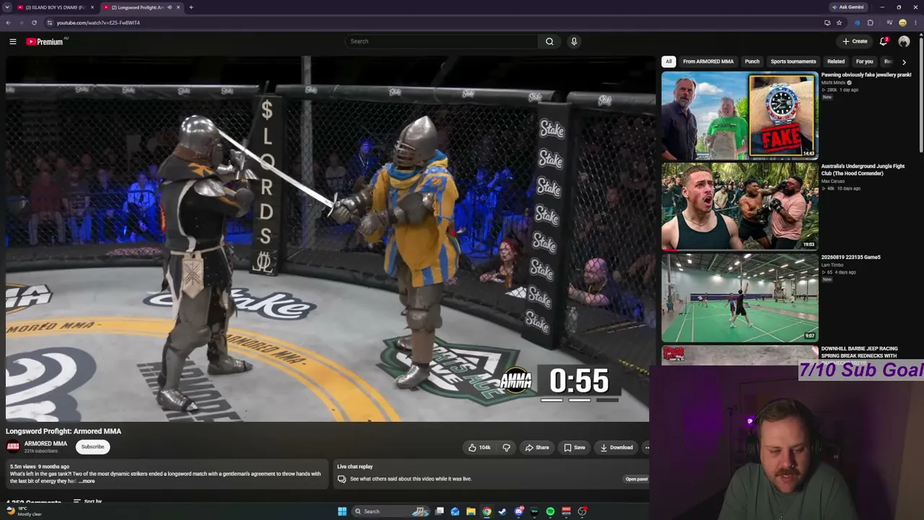
Task: Open the YouTube guide hamburger menu
Action: point(13,42)
